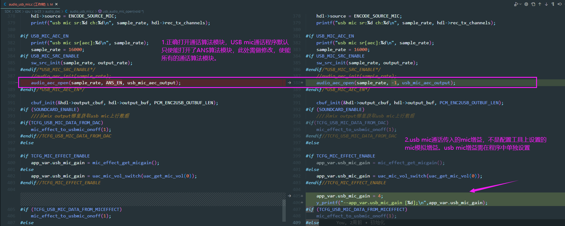Revert change with arrow at line 388
This screenshot has width=565, height=226.
tap(289, 83)
